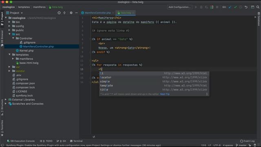The width and height of the screenshot is (261, 147).
Task: Open the Favorites side tool window
Action: click(2, 128)
